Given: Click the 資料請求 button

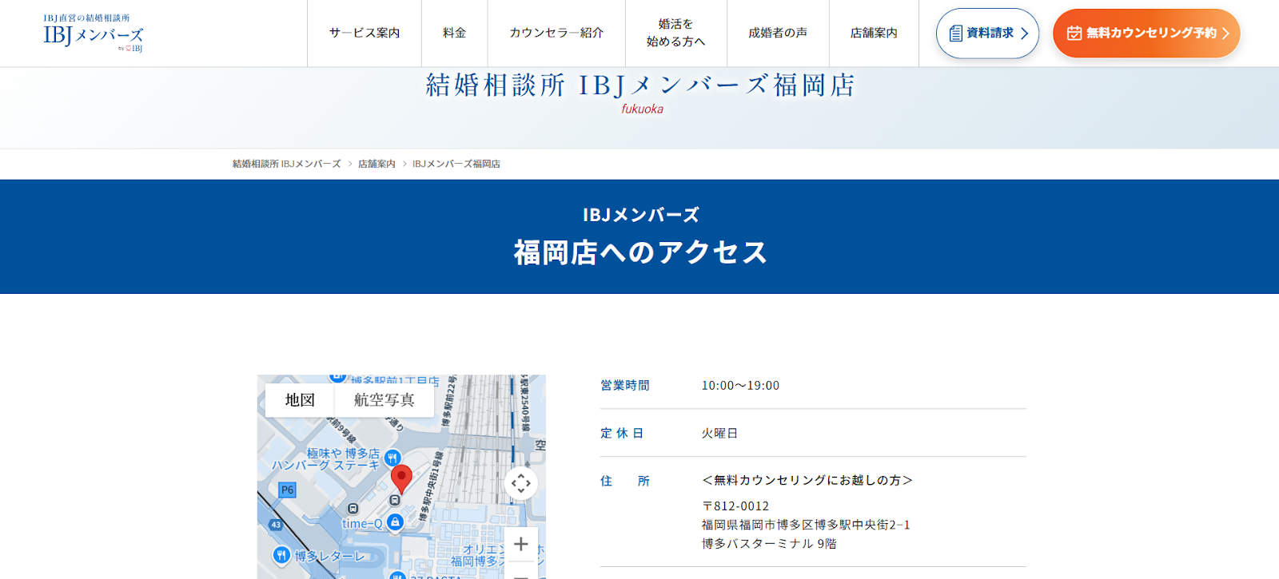Looking at the screenshot, I should point(987,34).
